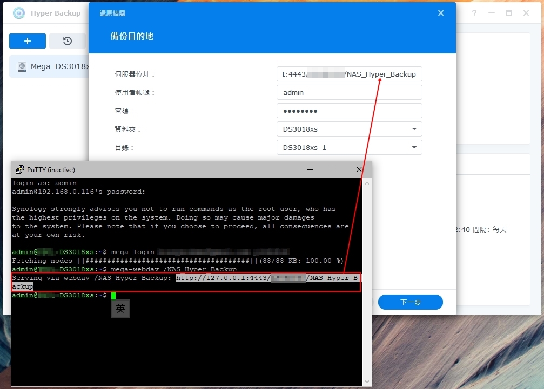Click the Hyper Backup title text
544x389 pixels.
[x=56, y=13]
